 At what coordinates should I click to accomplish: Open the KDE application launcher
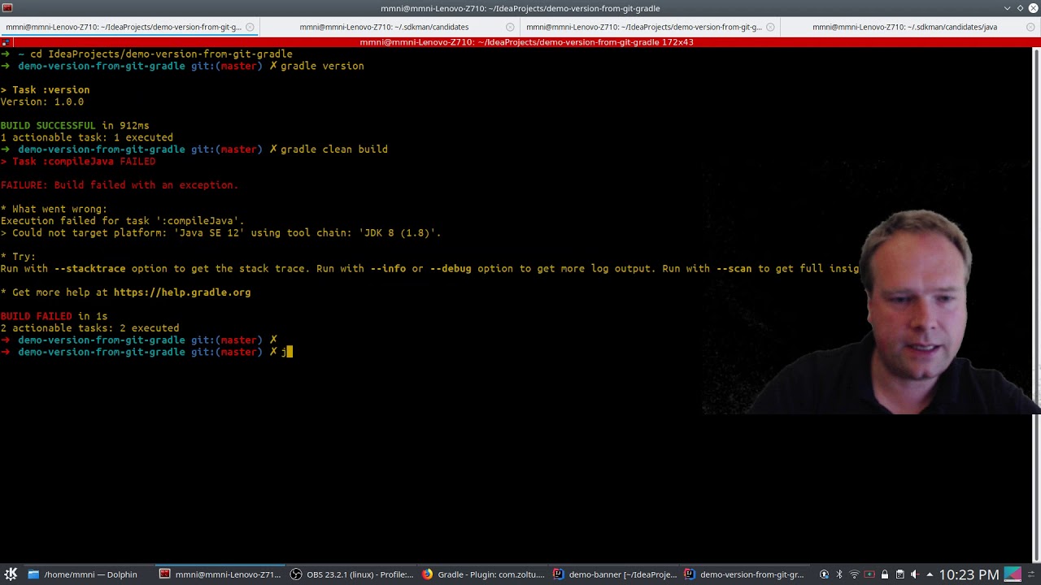(11, 574)
